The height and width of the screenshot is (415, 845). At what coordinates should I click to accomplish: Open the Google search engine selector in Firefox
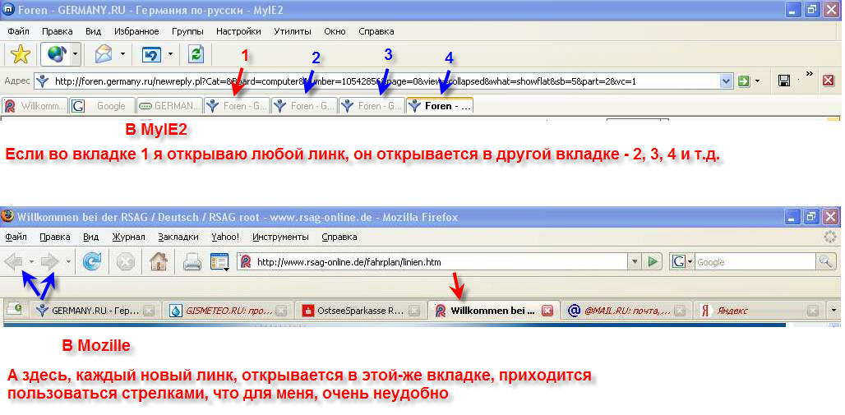point(682,262)
